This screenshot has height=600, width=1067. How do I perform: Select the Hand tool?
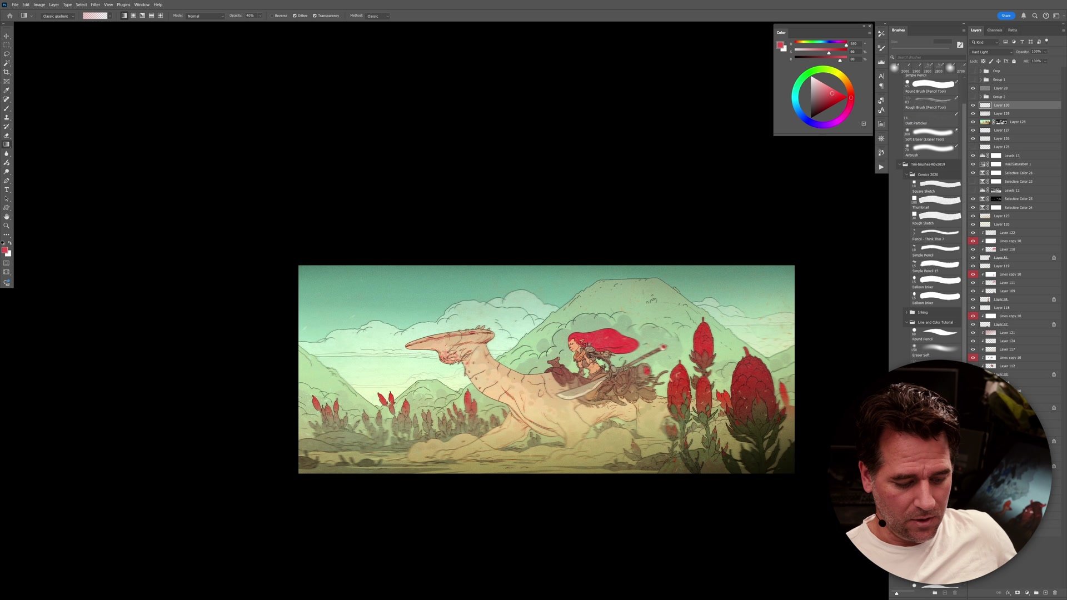pos(7,216)
